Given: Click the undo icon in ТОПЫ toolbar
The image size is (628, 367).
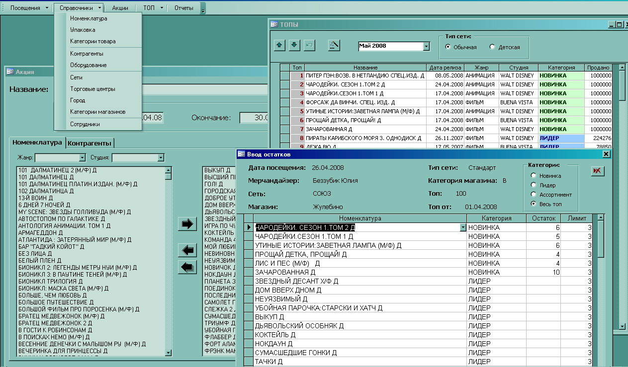Looking at the screenshot, I should [309, 45].
